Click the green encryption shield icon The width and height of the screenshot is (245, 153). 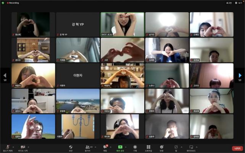click(x=3, y=3)
